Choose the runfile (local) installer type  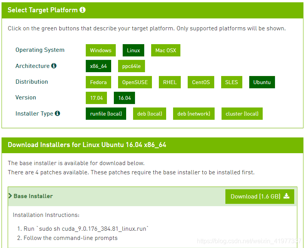coord(106,114)
